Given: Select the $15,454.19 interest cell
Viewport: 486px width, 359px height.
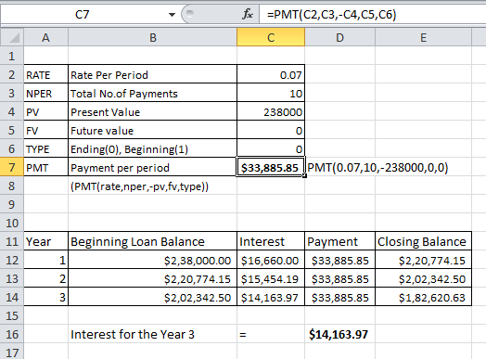Looking at the screenshot, I should pos(271,278).
